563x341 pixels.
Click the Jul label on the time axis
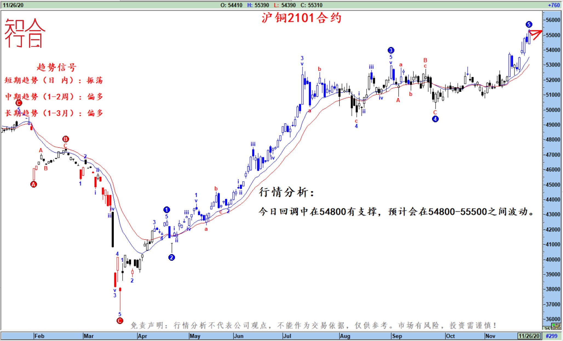pyautogui.click(x=287, y=336)
